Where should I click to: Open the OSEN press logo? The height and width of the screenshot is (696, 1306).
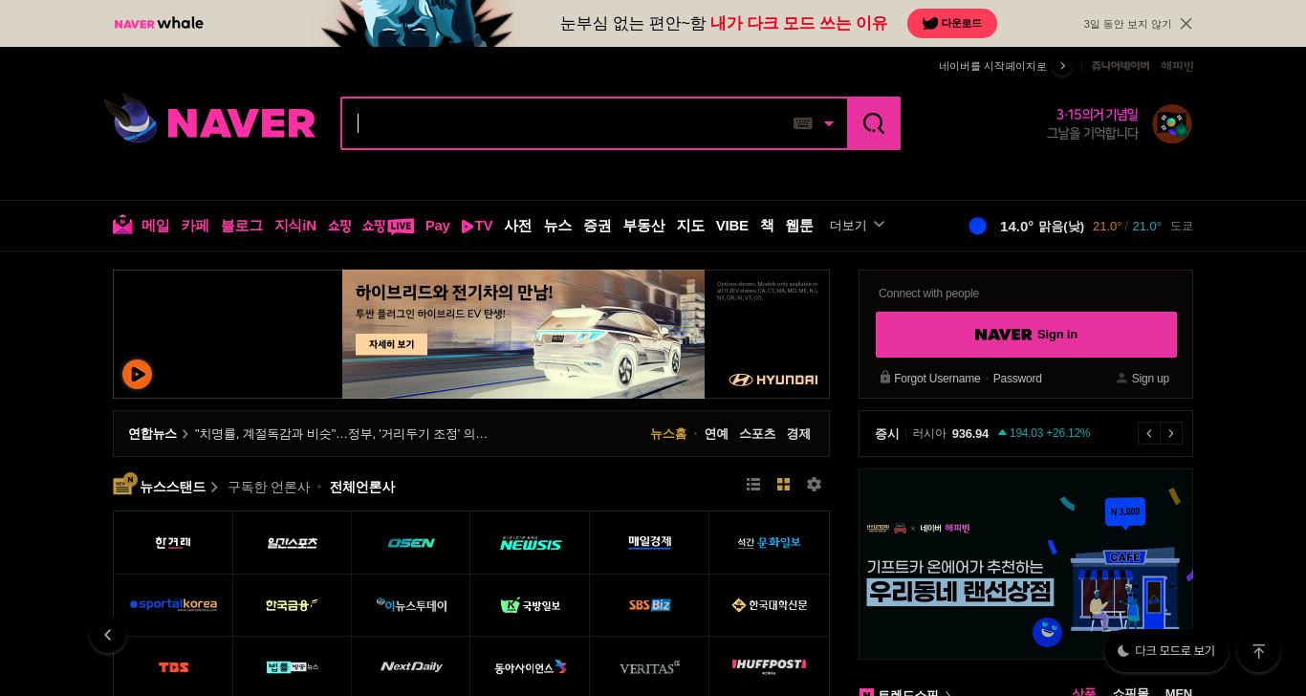pos(411,543)
